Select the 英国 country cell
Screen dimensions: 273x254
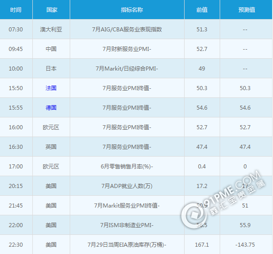(x=51, y=147)
